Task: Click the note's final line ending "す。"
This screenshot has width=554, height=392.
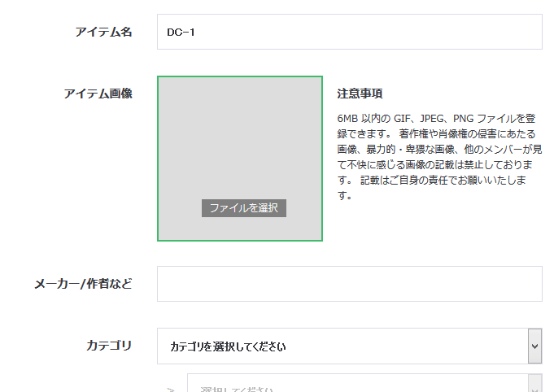Action: pos(345,195)
